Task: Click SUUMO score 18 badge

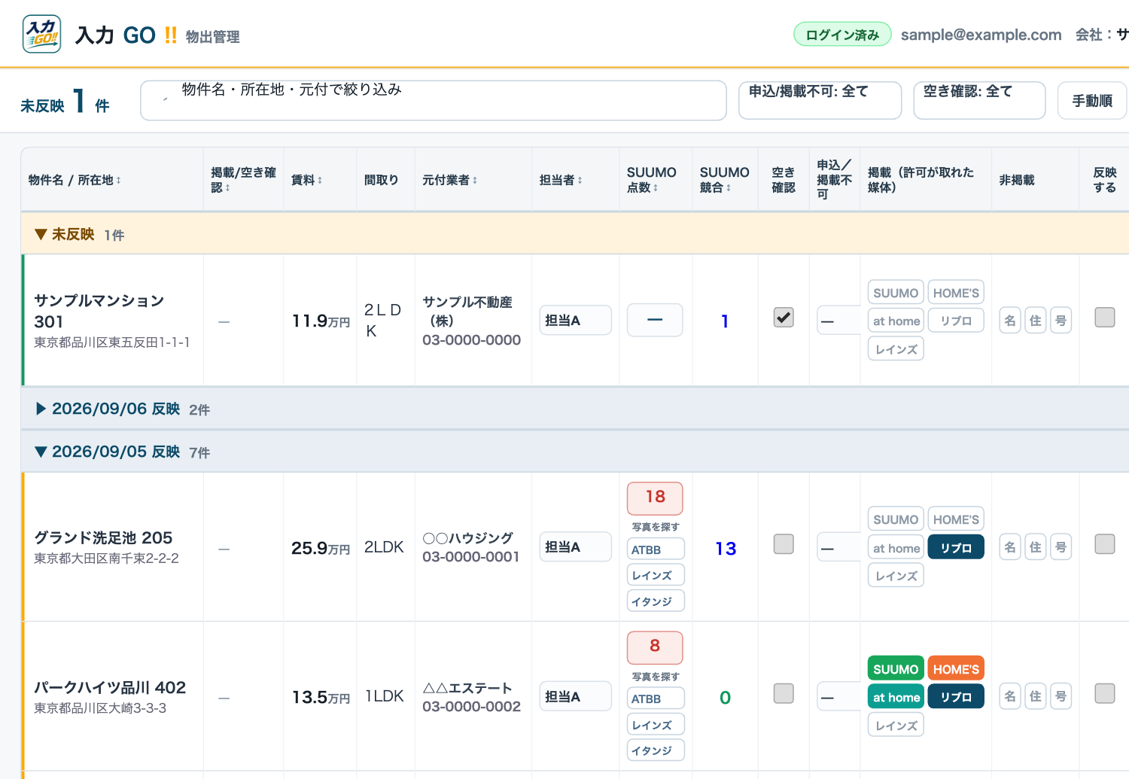Action: 655,497
